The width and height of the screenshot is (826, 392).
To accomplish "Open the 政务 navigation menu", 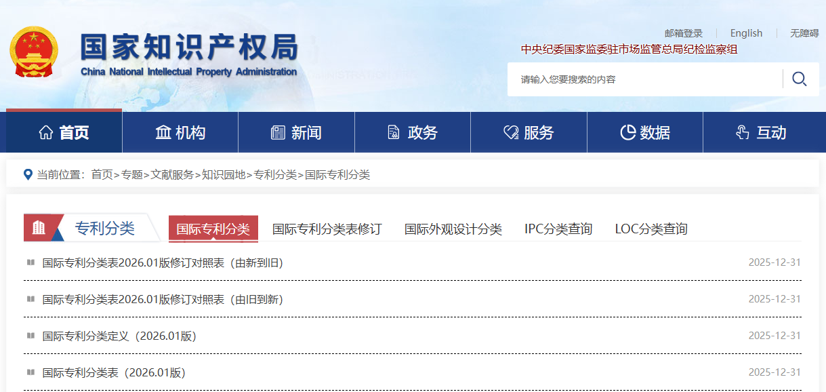I will coord(413,133).
